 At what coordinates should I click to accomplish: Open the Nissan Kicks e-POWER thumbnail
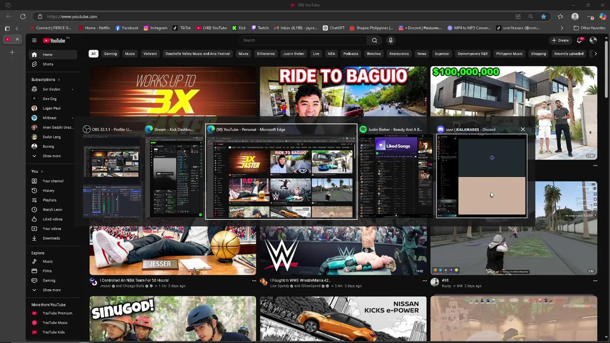pos(343,319)
